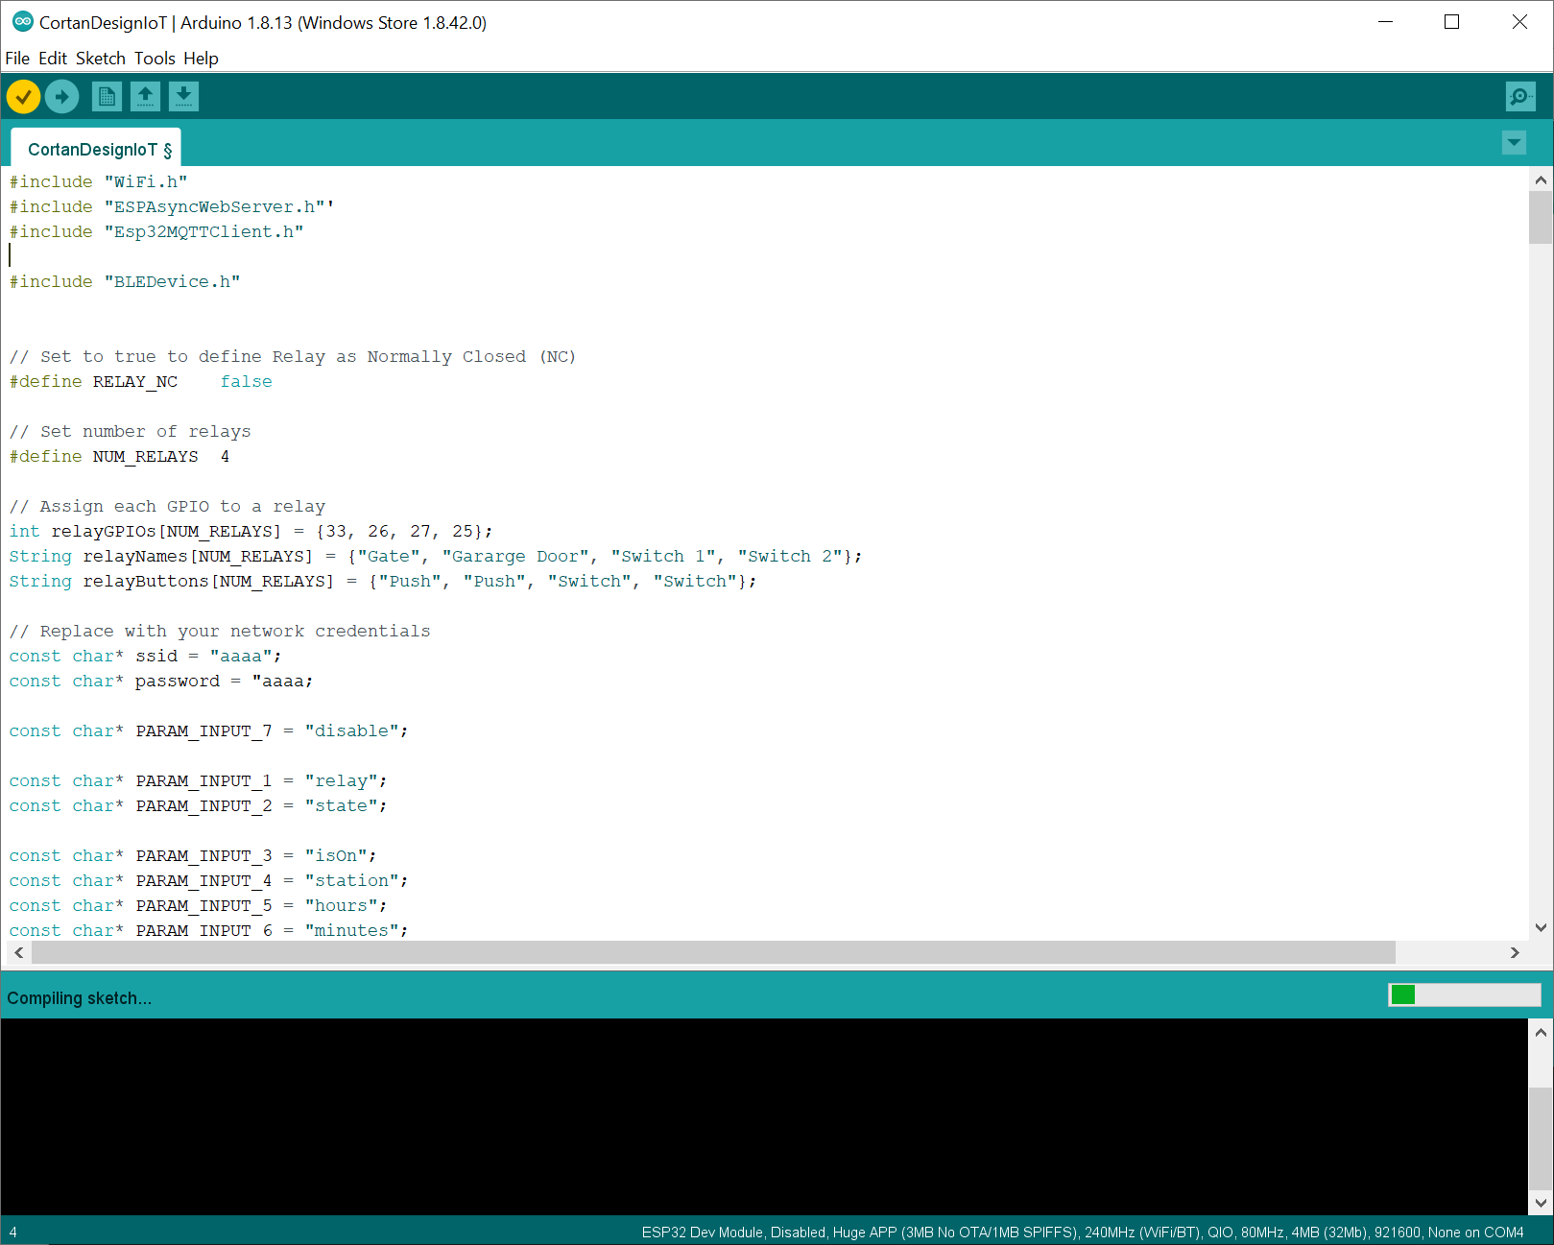Click the Normally Closed (NC) comment line
The image size is (1554, 1245).
(x=293, y=356)
